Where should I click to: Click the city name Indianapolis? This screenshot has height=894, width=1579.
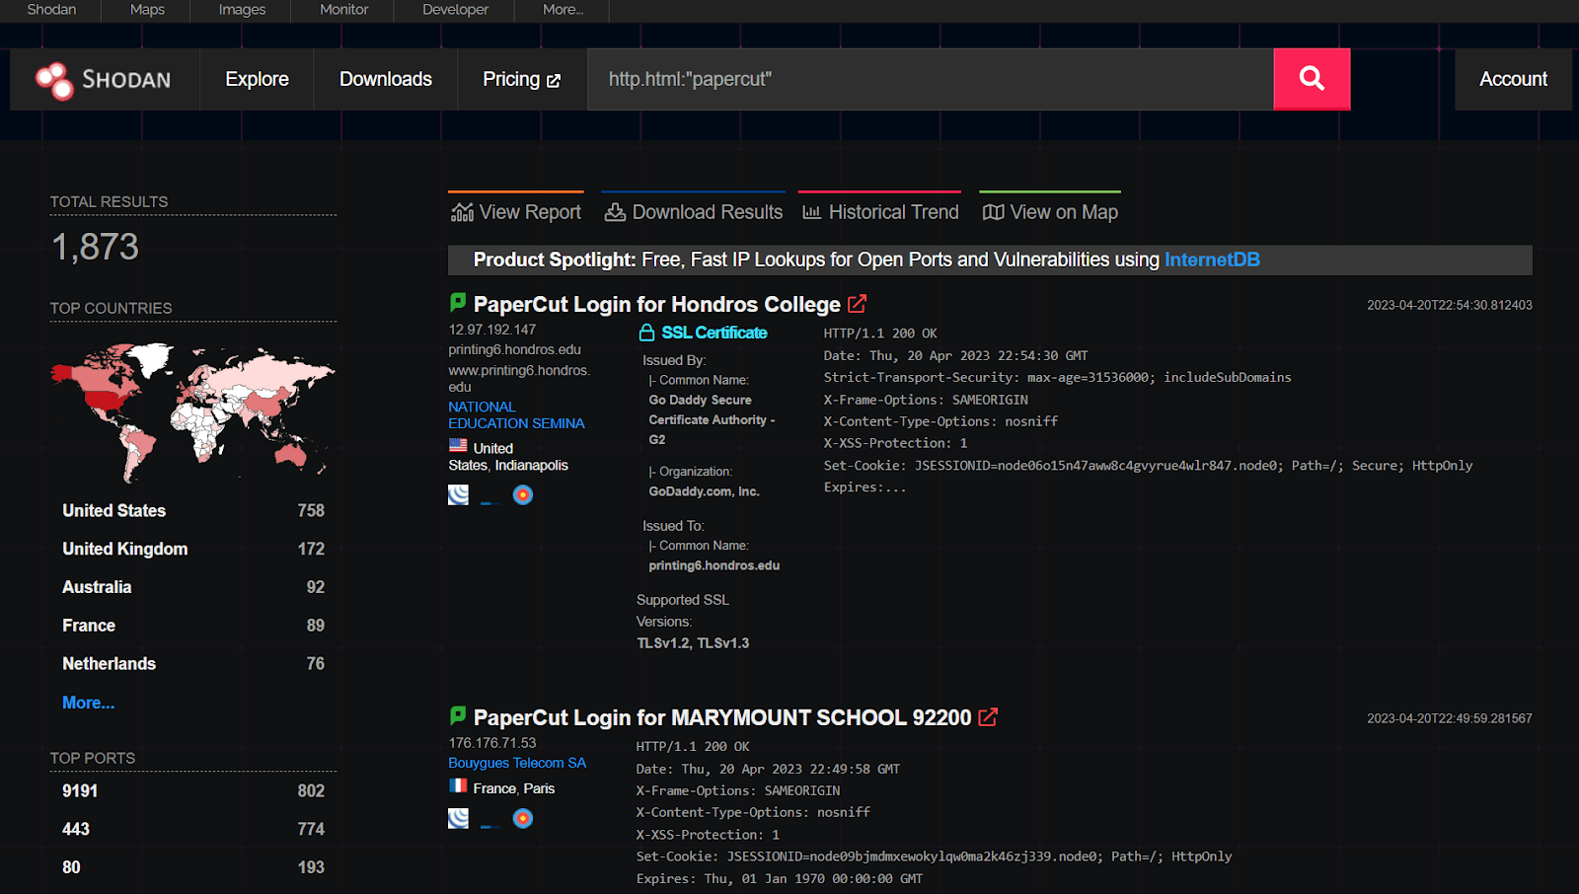[x=531, y=465]
